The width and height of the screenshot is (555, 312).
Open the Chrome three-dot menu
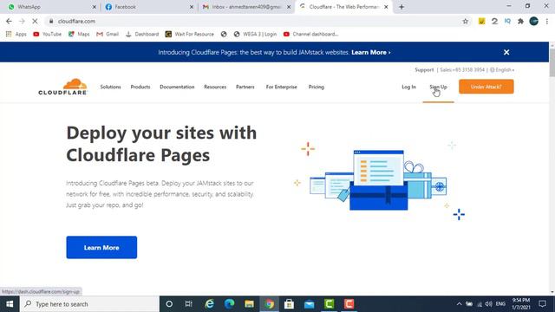coord(547,21)
